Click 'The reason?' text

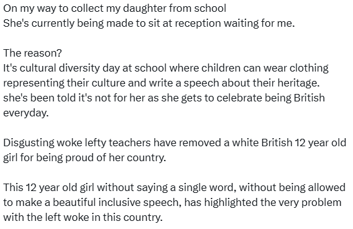coord(32,53)
